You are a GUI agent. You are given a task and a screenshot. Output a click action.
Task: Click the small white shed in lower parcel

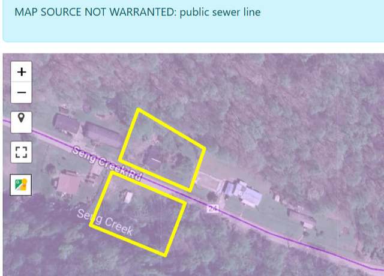point(128,197)
